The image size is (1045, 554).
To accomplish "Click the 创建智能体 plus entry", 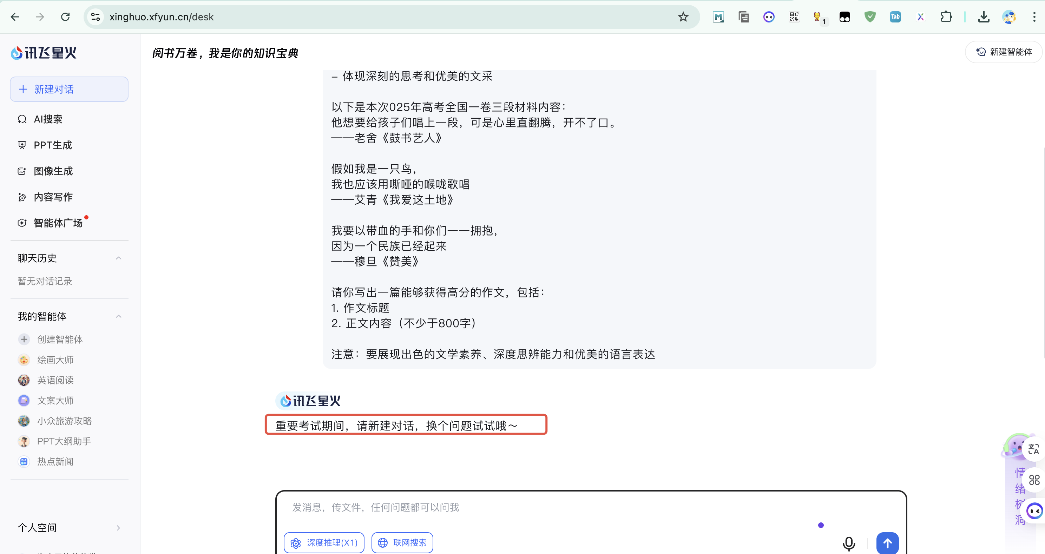I will click(59, 339).
